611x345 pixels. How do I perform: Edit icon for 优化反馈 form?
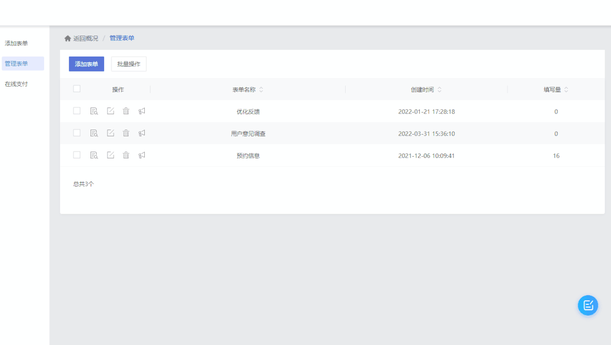[111, 111]
